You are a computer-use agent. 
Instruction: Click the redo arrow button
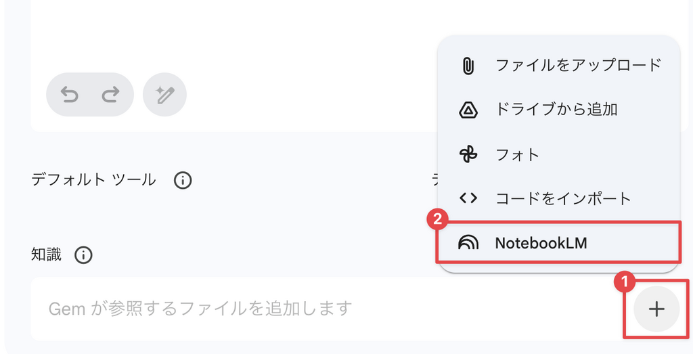110,95
